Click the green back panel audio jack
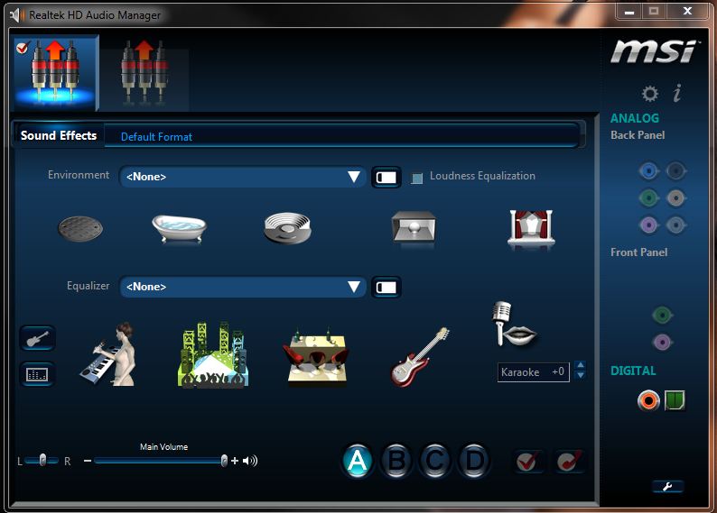 pyautogui.click(x=648, y=198)
